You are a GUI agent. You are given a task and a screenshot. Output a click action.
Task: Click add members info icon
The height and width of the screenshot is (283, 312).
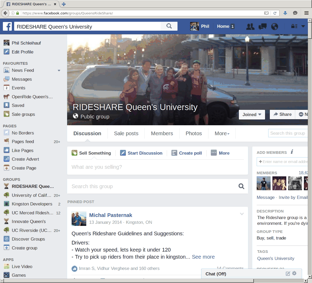coord(292,152)
